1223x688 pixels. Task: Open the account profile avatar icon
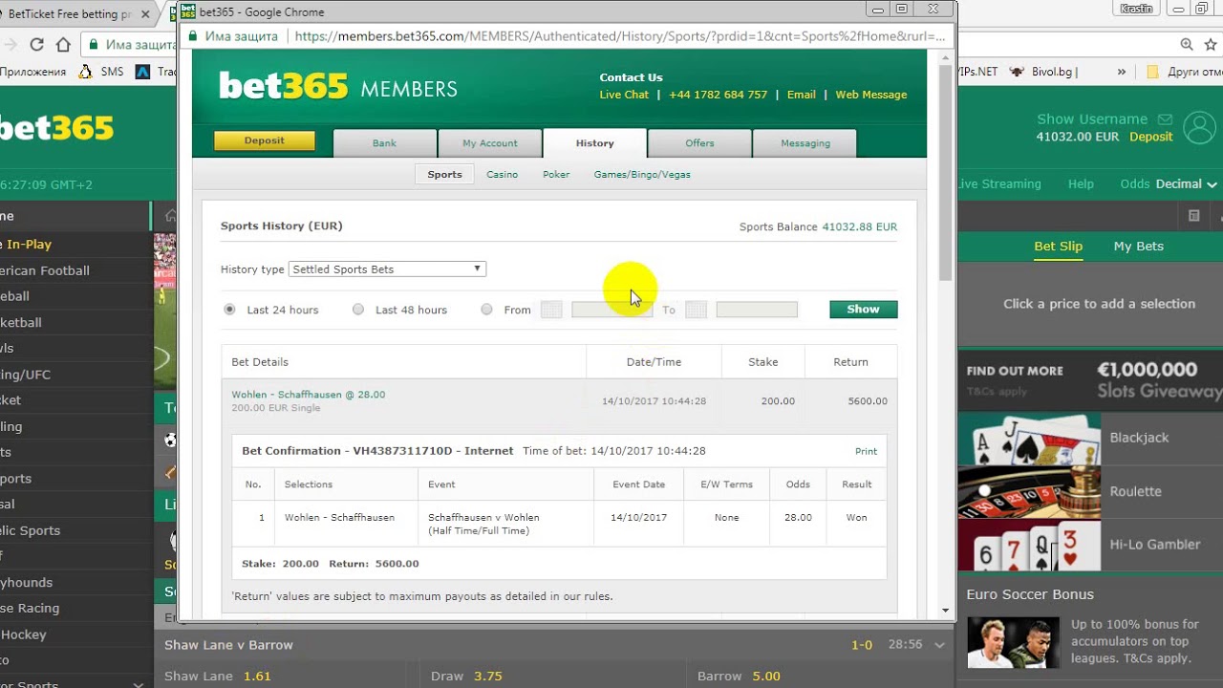click(1199, 127)
